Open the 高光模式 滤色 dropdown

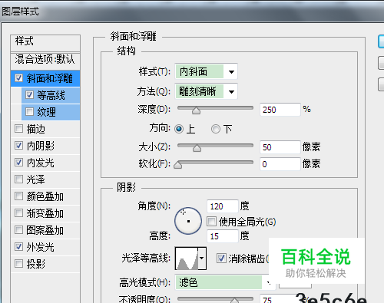pyautogui.click(x=225, y=282)
